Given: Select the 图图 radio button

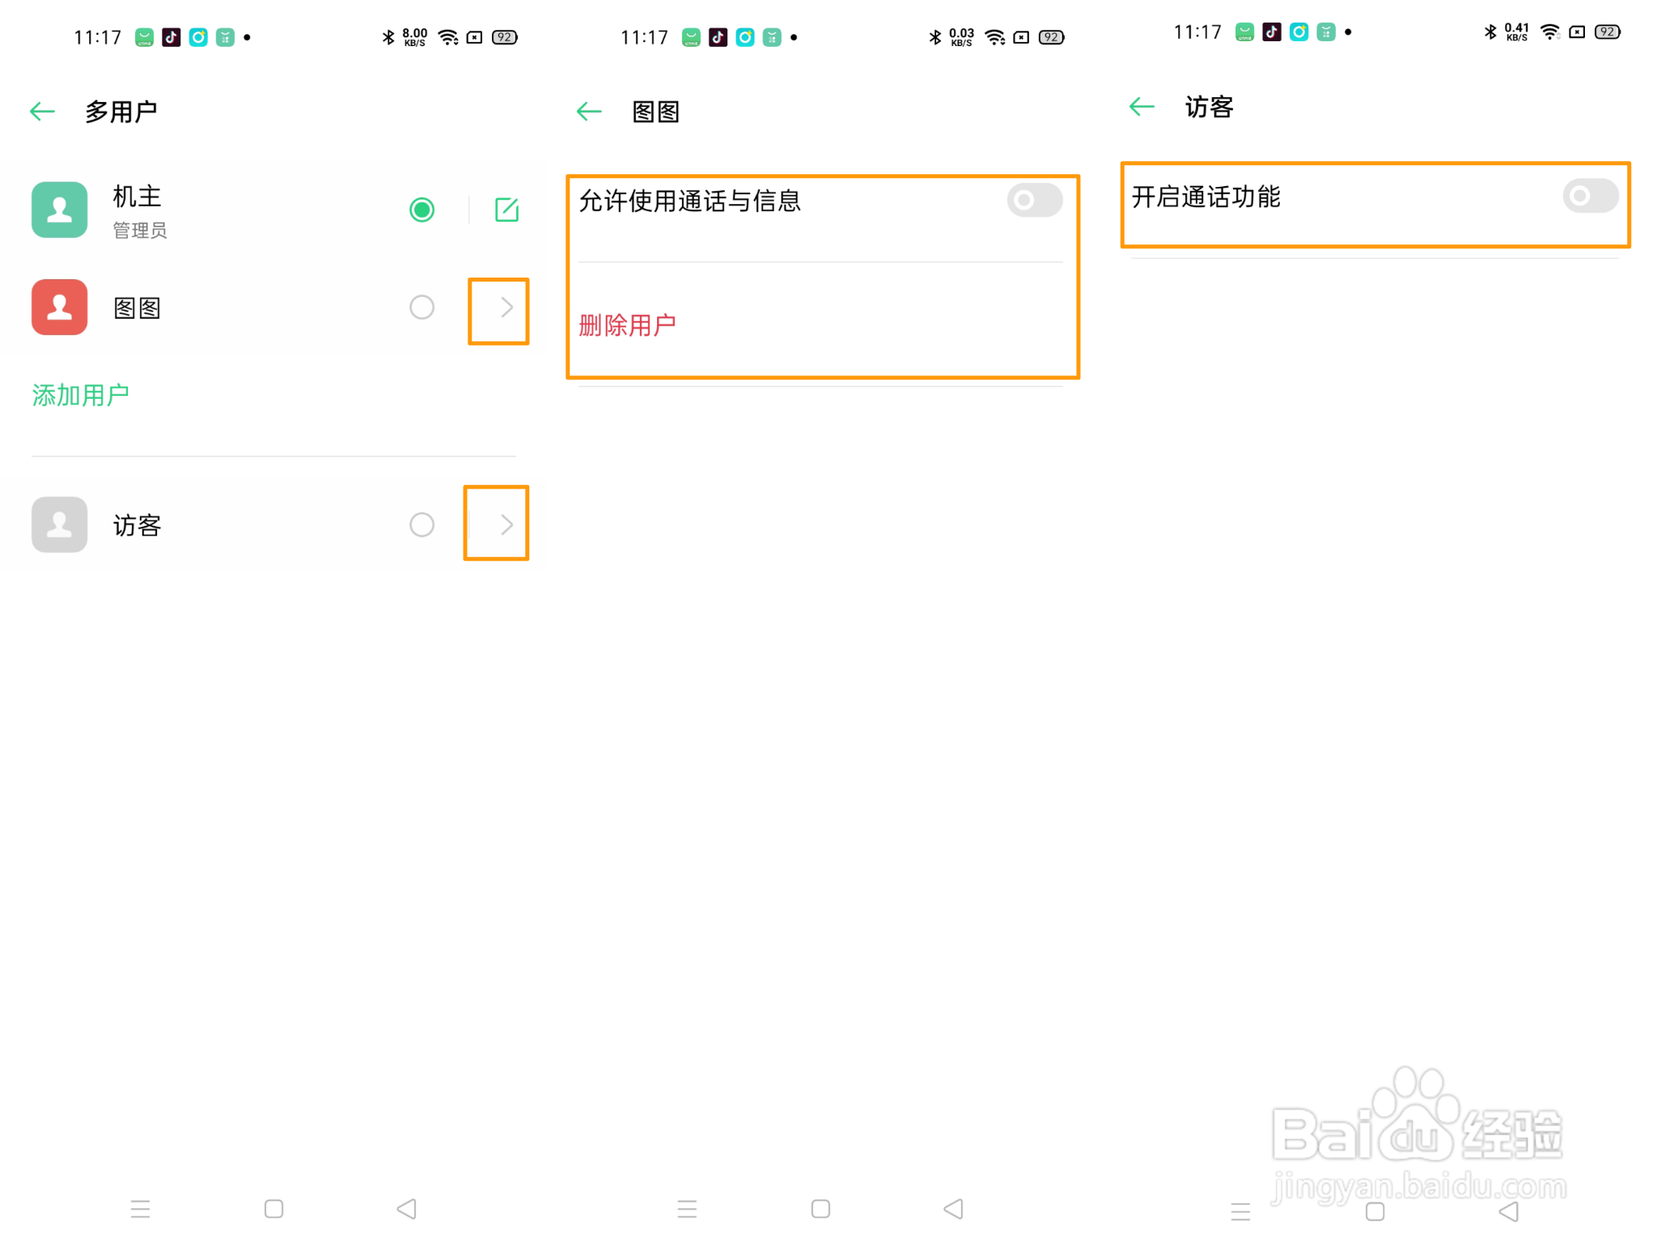Looking at the screenshot, I should pyautogui.click(x=422, y=308).
